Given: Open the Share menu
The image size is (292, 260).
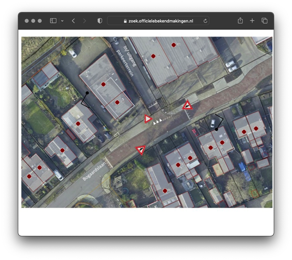Looking at the screenshot, I should click(x=240, y=21).
